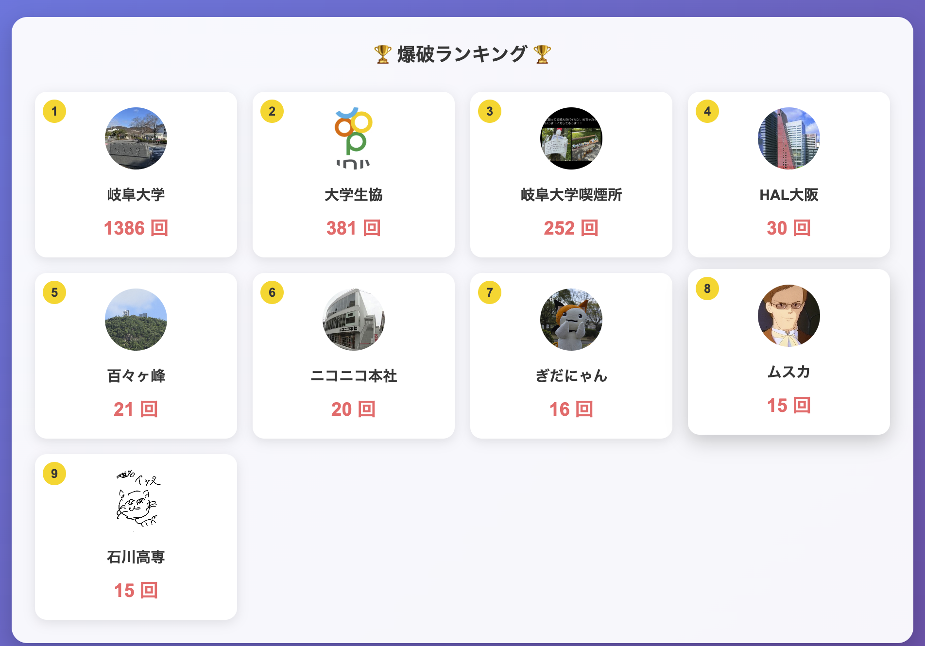The width and height of the screenshot is (925, 646).
Task: Click the 大学生協 logo icon
Action: pos(353,139)
